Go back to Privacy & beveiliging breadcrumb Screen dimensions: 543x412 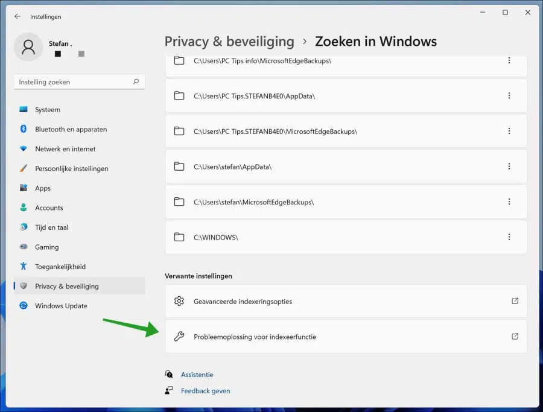(x=229, y=42)
